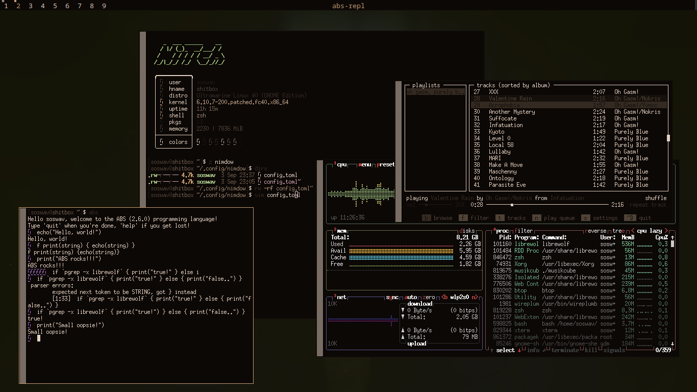697x392 pixels.
Task: Select wireplumb process row in btop
Action: (x=580, y=304)
